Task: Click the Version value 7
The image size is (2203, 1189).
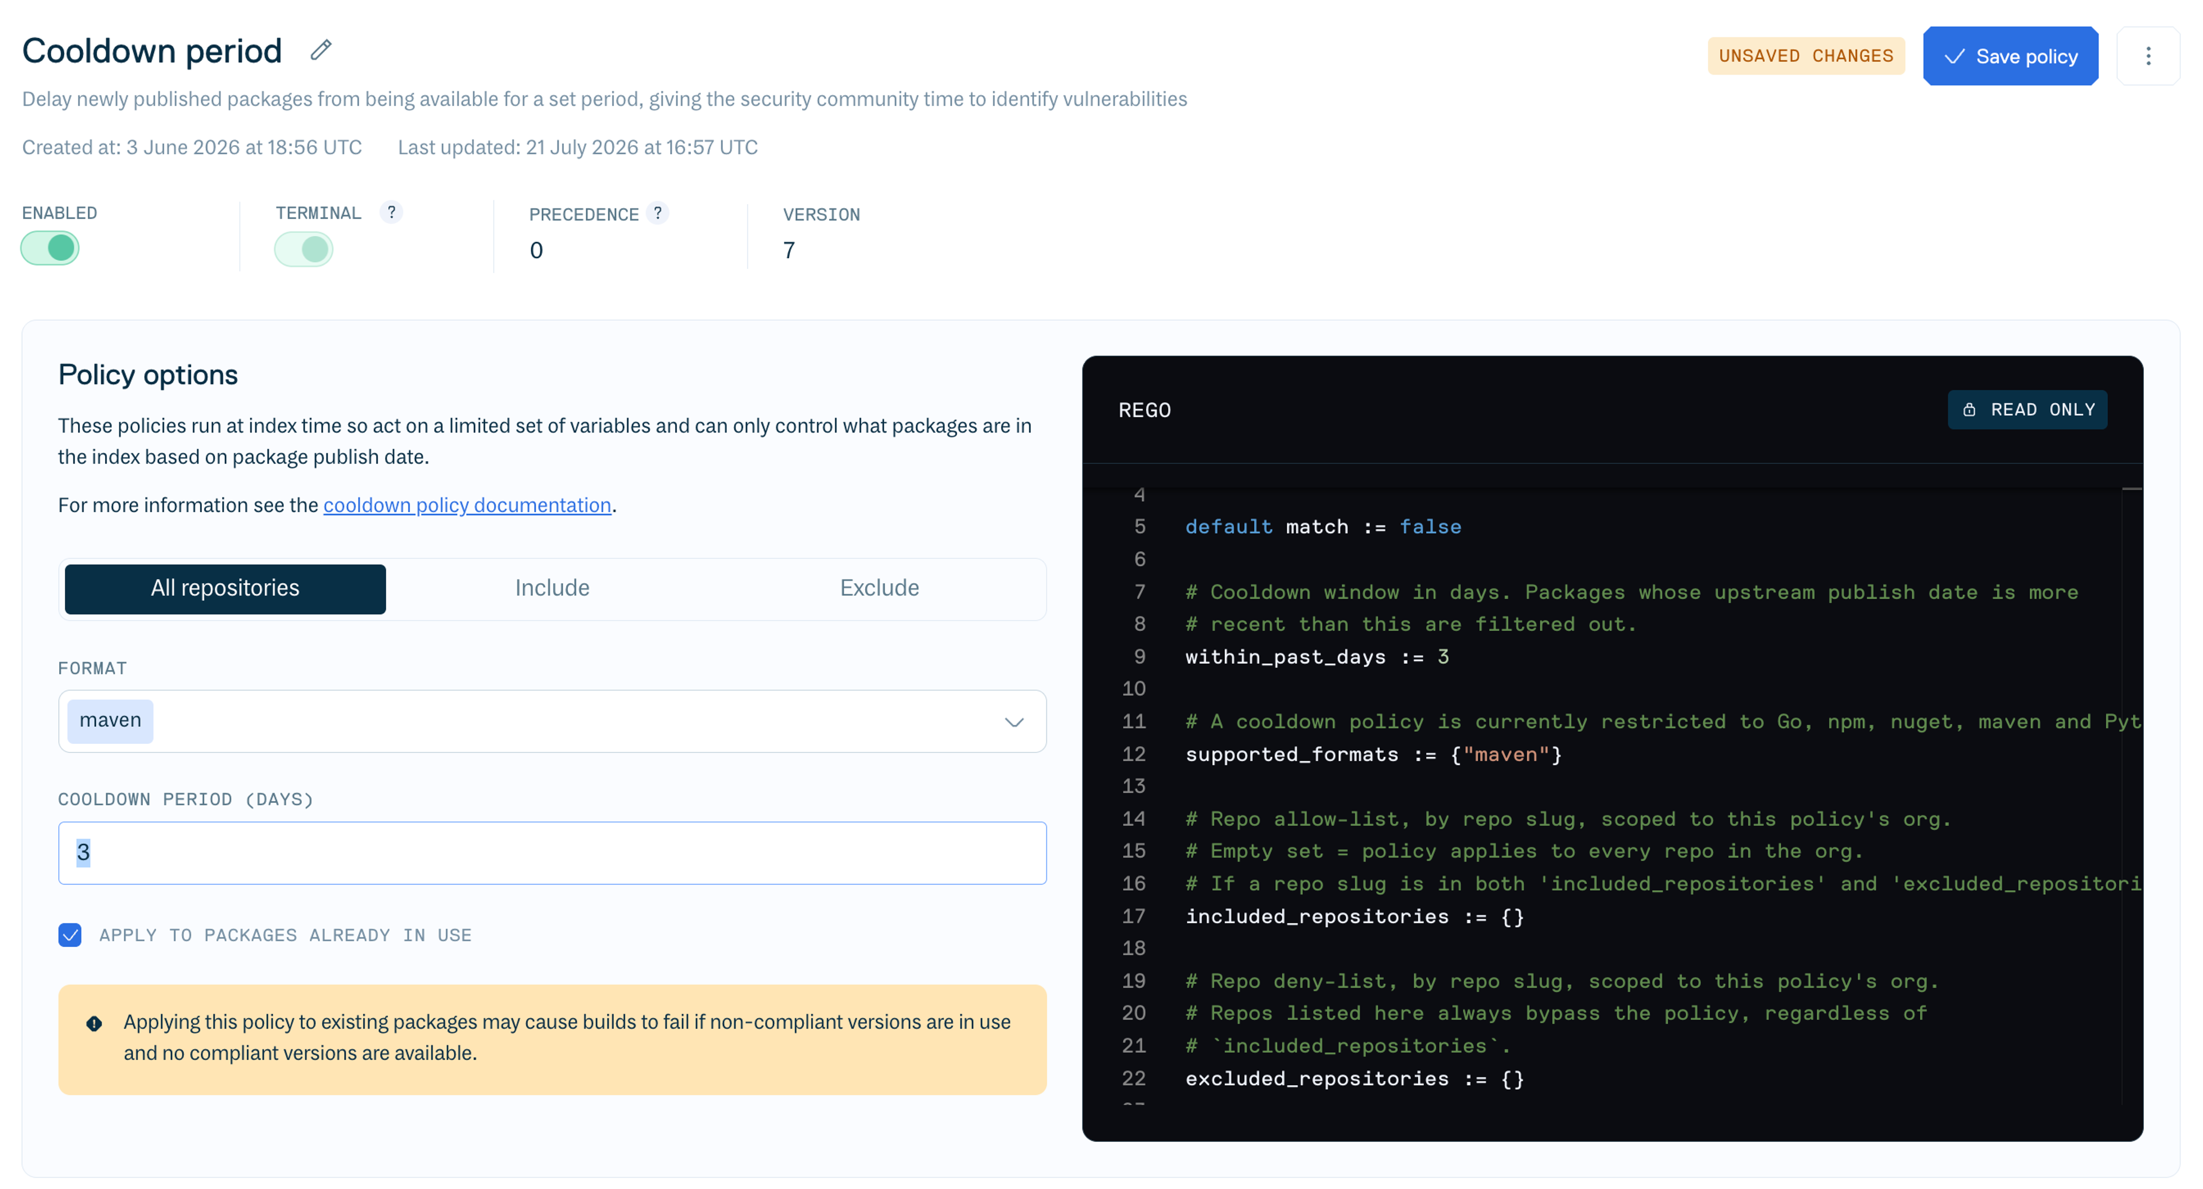Action: pyautogui.click(x=788, y=251)
